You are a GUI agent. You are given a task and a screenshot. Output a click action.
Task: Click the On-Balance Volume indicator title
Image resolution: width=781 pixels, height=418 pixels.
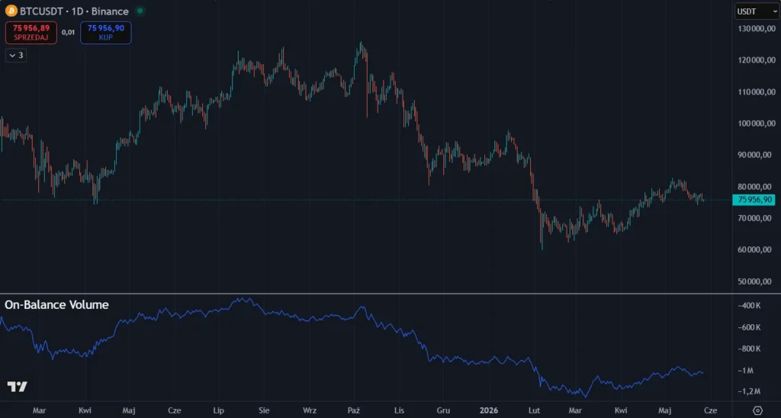(x=56, y=305)
